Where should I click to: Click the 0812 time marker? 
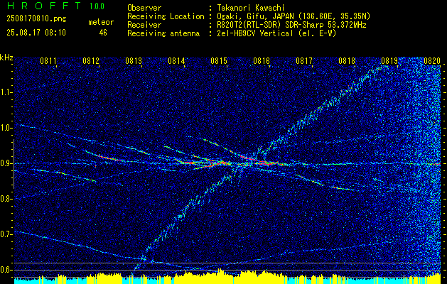click(x=91, y=60)
